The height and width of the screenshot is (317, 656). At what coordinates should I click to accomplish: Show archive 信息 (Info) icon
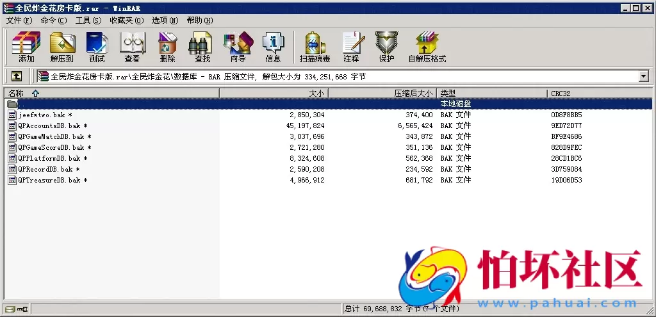(273, 46)
